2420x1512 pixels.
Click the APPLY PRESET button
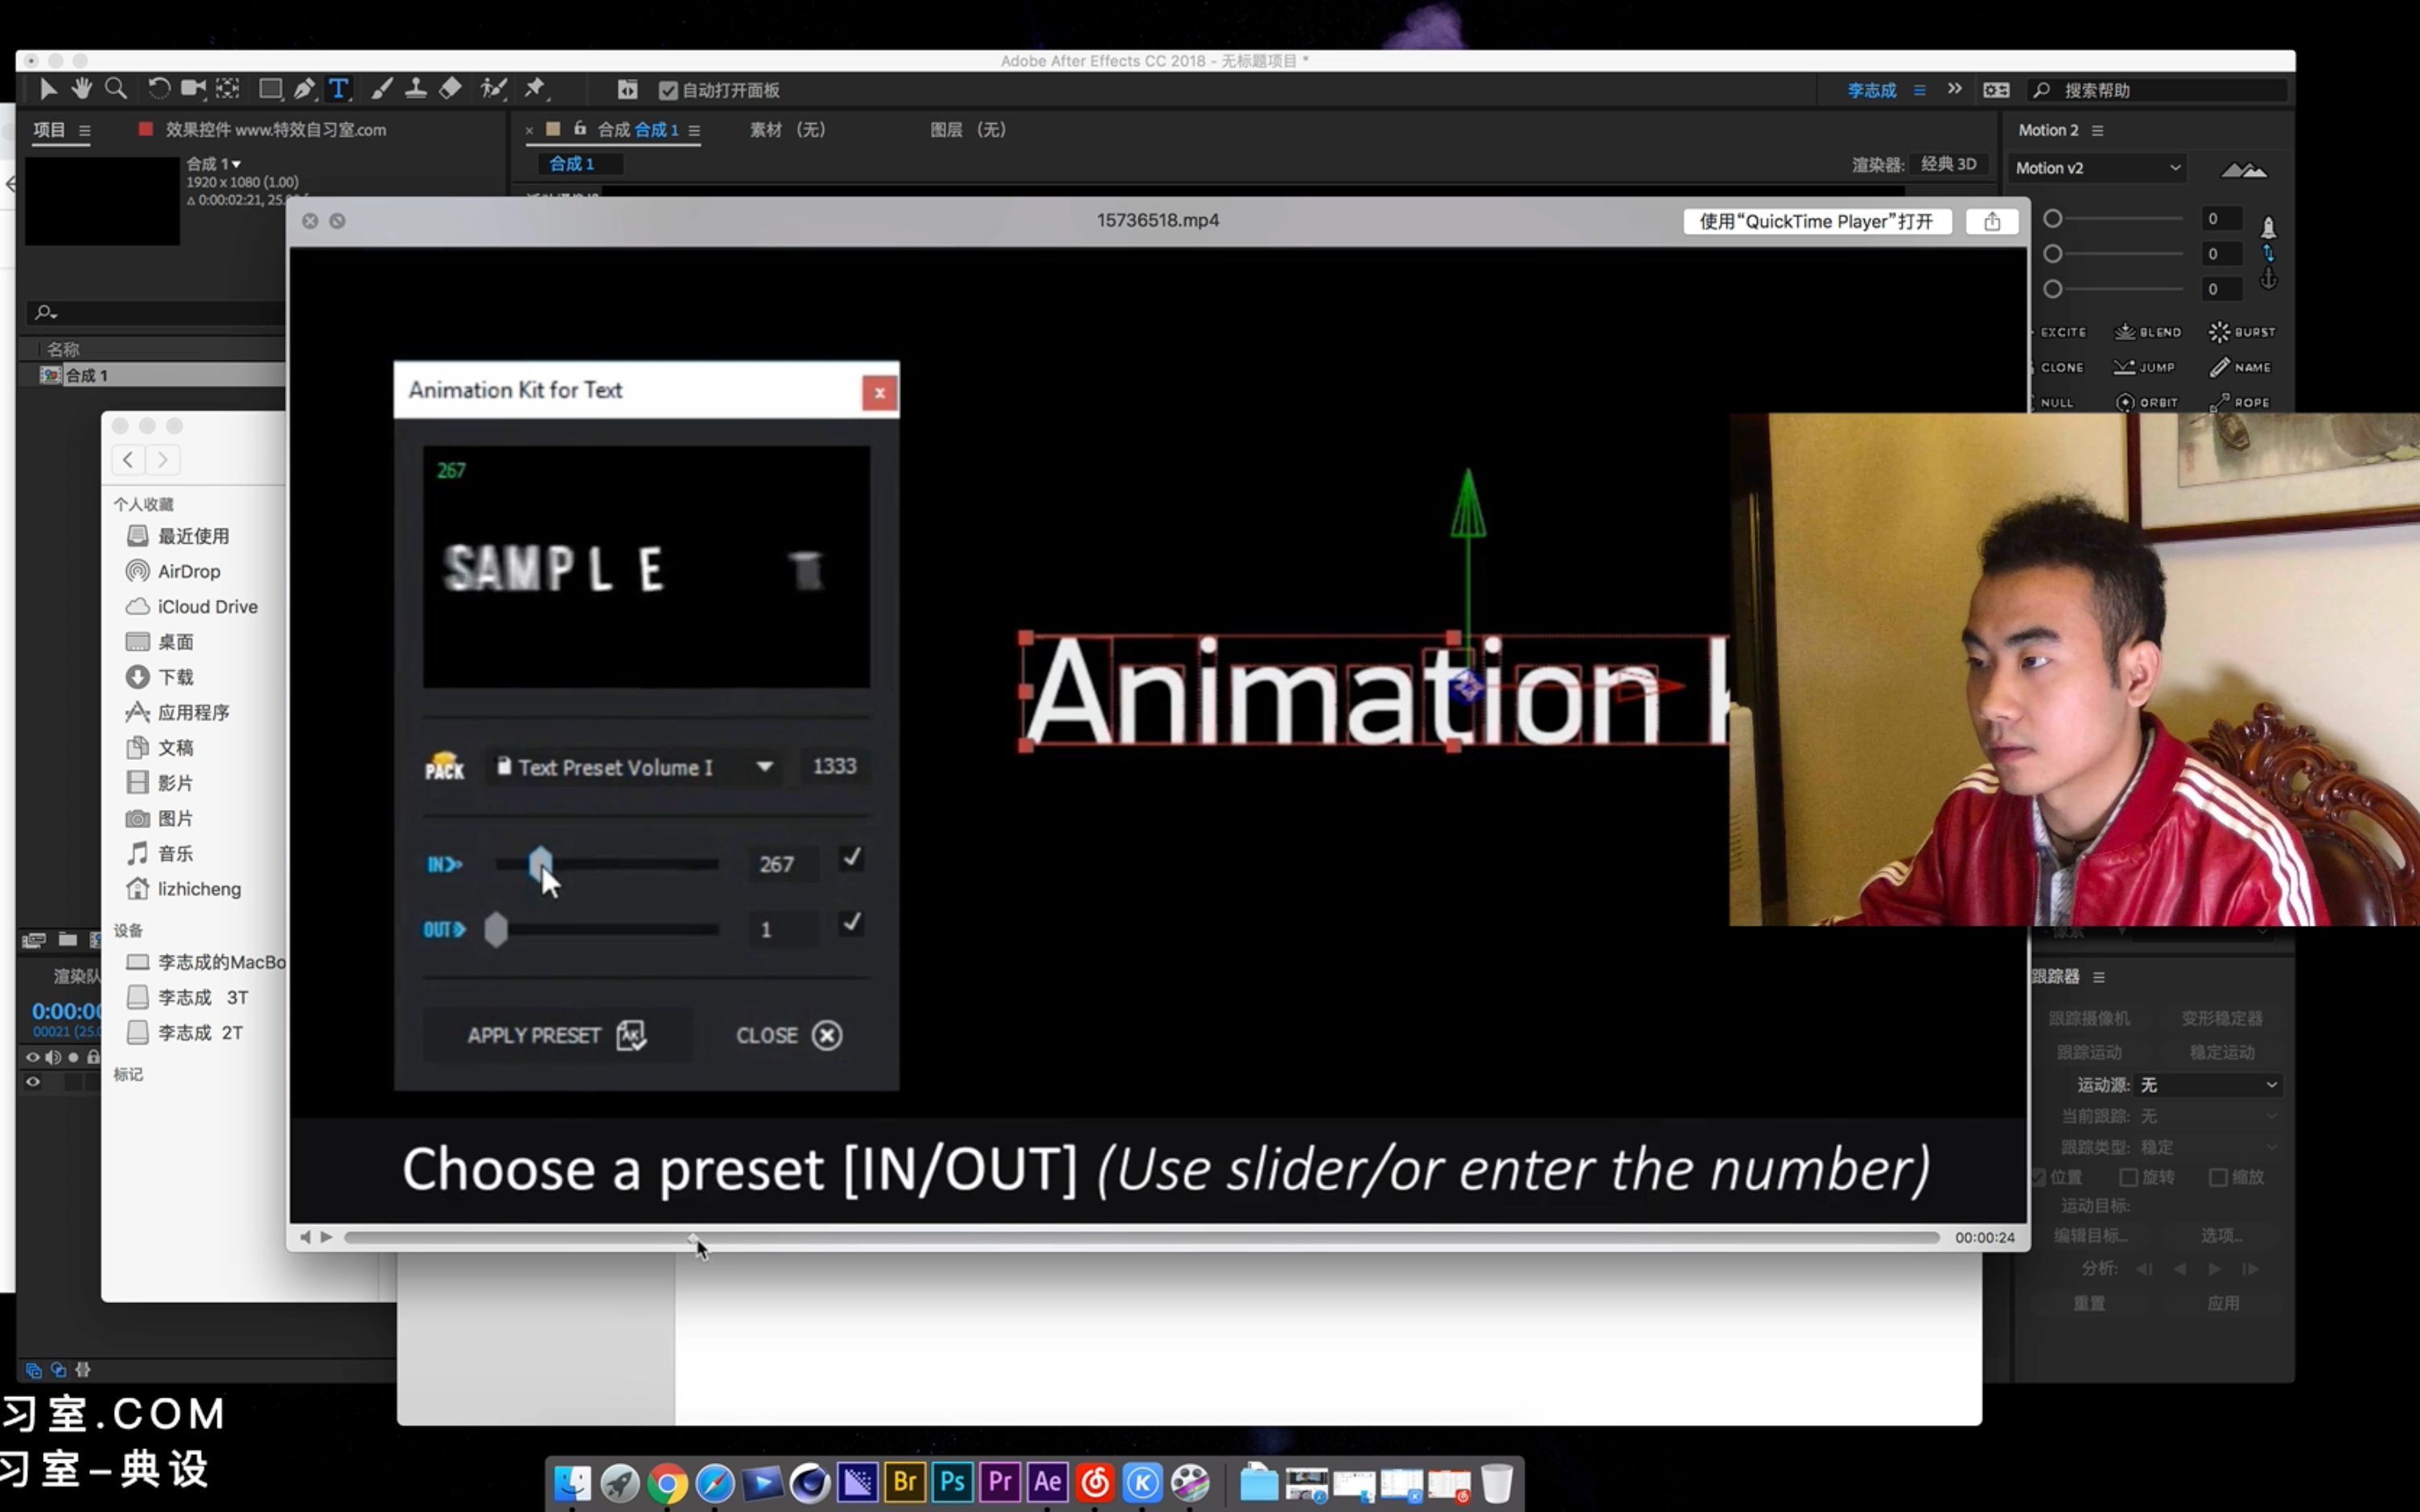(556, 1035)
